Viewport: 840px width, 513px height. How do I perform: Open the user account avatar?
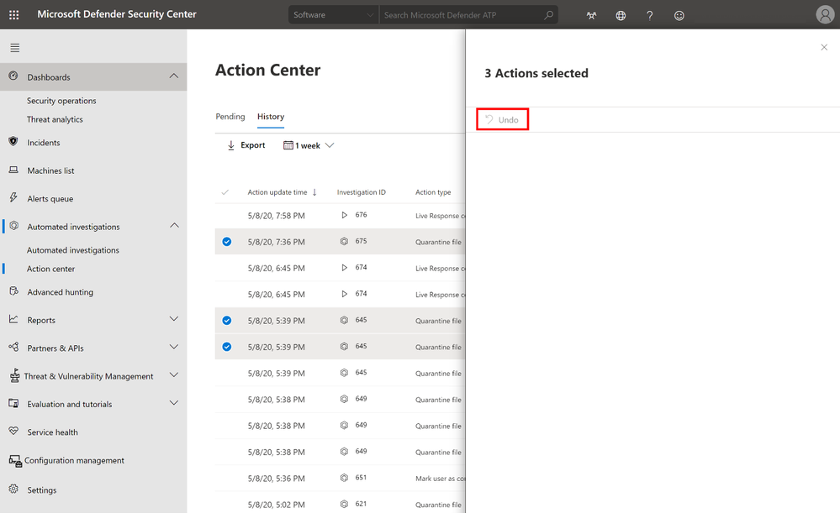click(825, 14)
